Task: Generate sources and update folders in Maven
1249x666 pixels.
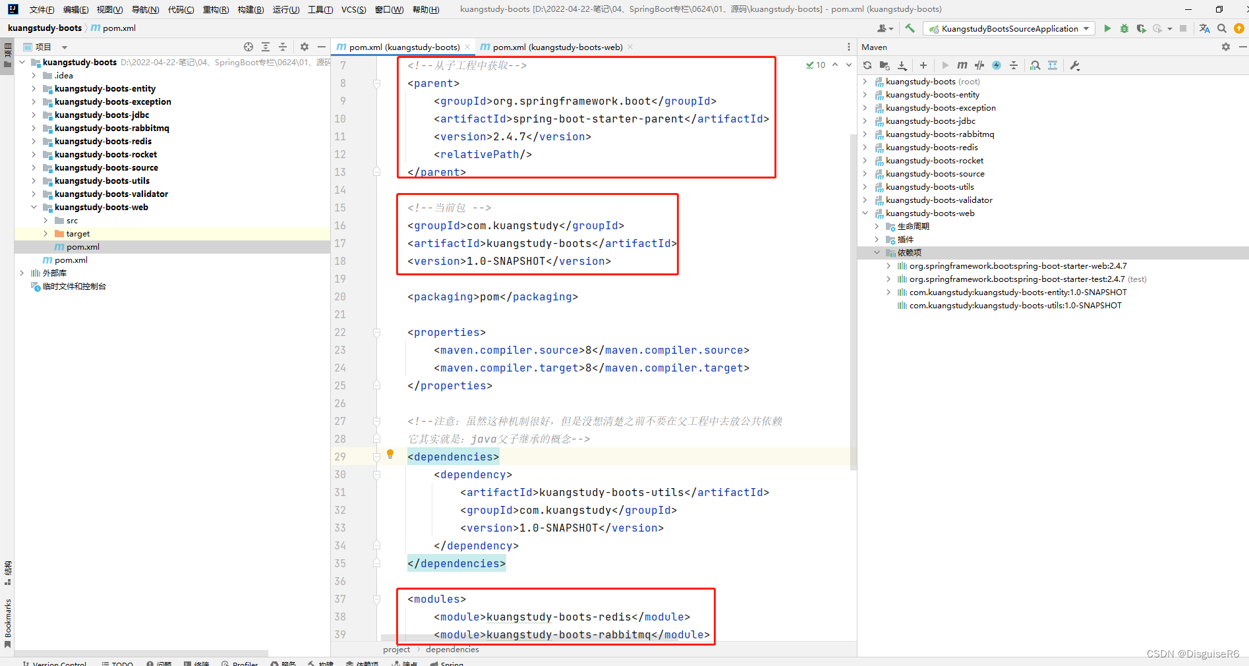Action: pyautogui.click(x=885, y=65)
